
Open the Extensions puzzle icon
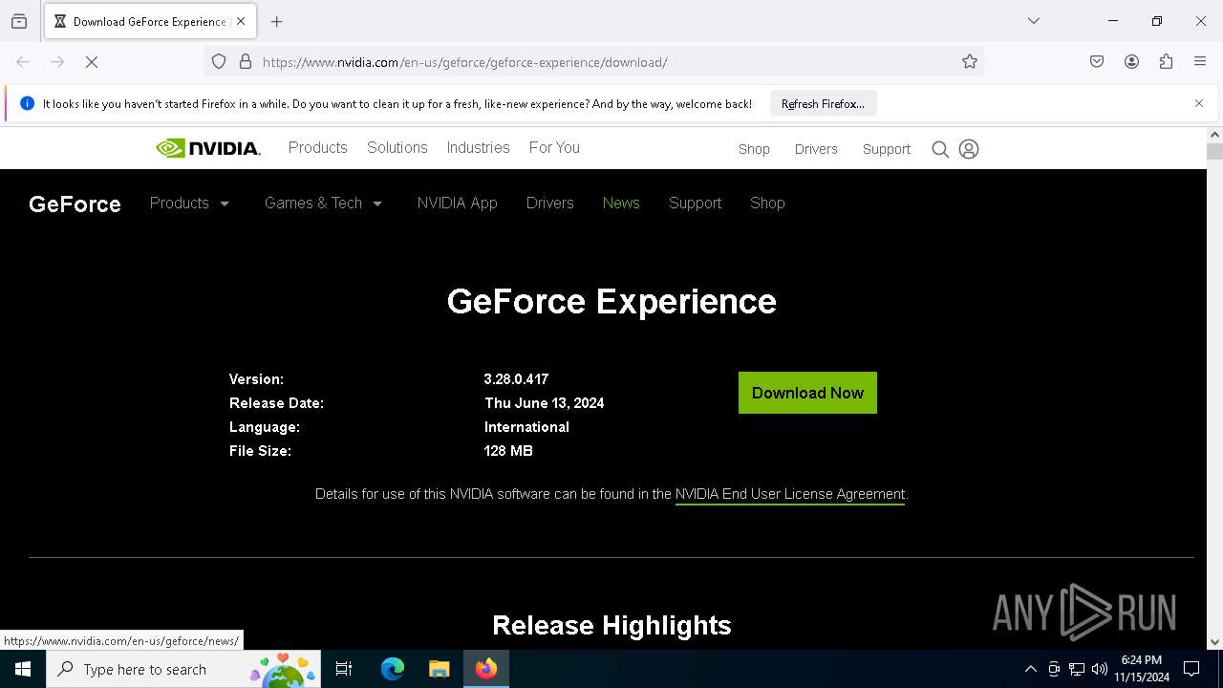1166,62
